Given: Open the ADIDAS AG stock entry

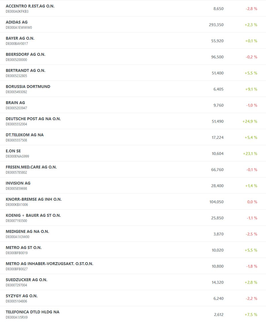Looking at the screenshot, I should tap(17, 22).
